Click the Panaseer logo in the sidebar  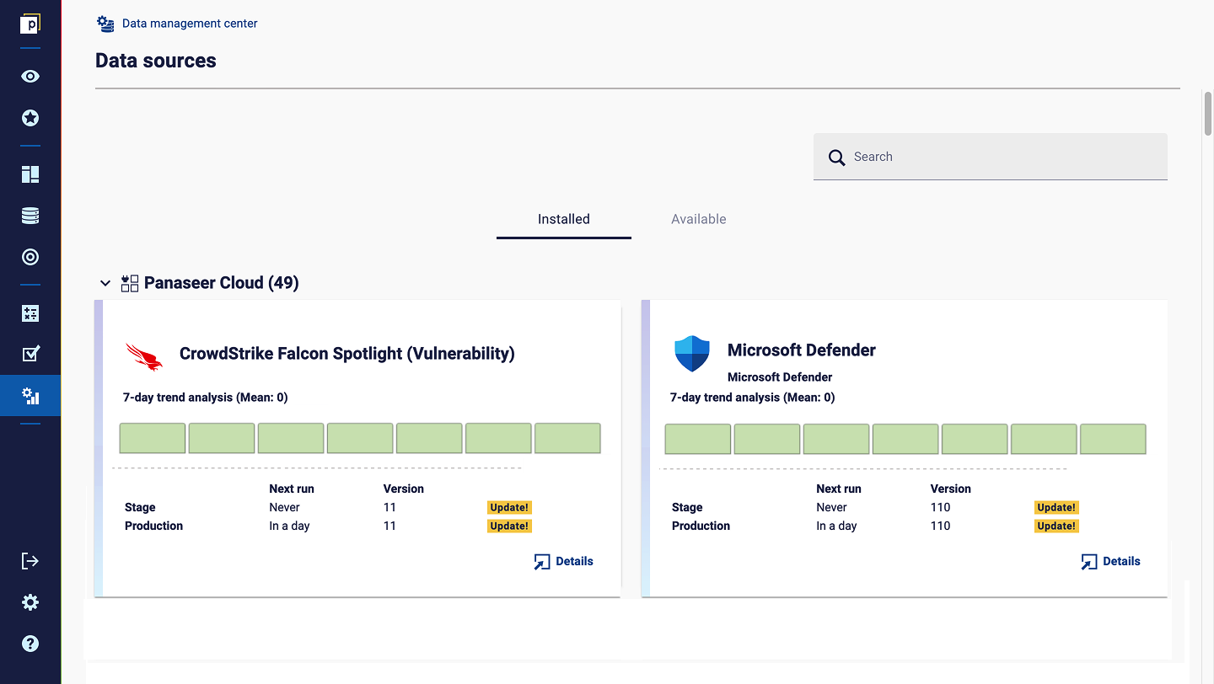[30, 24]
